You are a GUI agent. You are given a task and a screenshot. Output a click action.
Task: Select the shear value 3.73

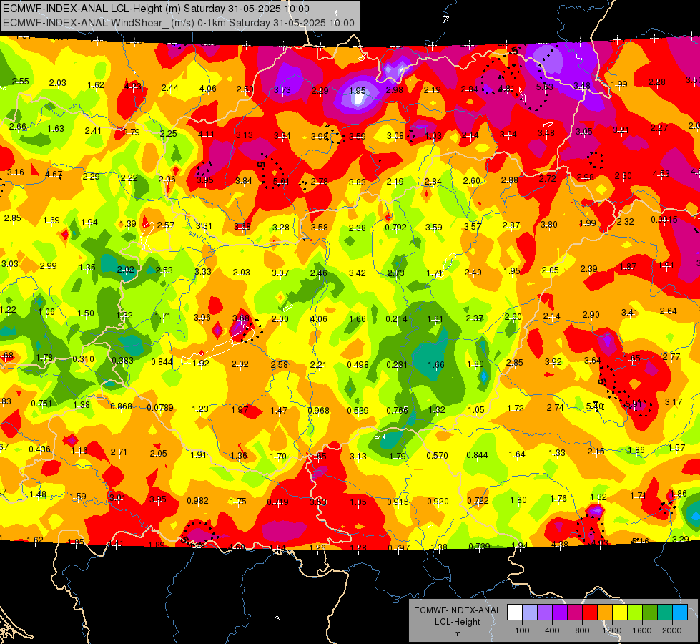pyautogui.click(x=282, y=90)
